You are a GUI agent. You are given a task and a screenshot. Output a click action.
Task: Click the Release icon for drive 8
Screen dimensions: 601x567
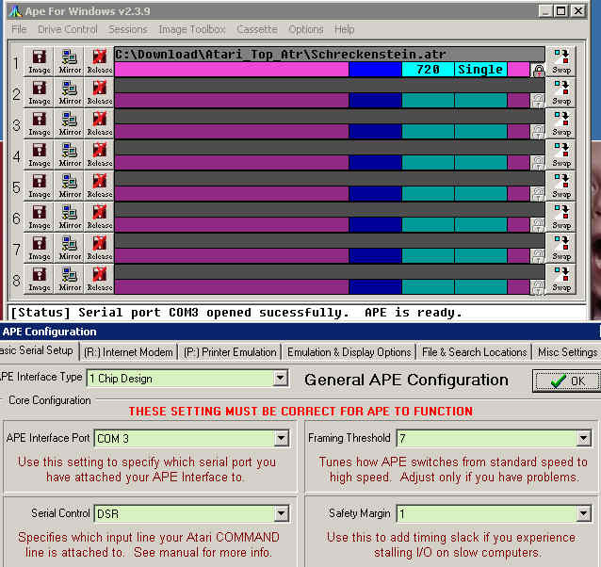click(x=99, y=279)
